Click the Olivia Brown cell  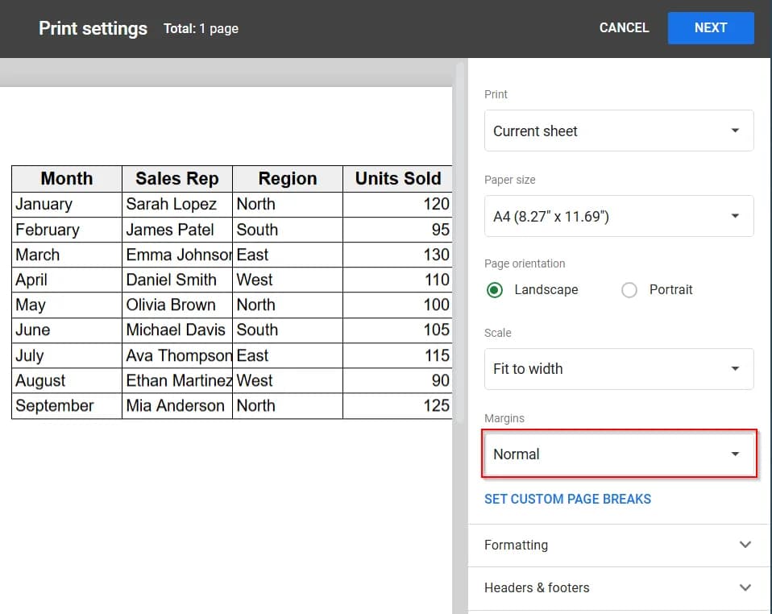[176, 305]
